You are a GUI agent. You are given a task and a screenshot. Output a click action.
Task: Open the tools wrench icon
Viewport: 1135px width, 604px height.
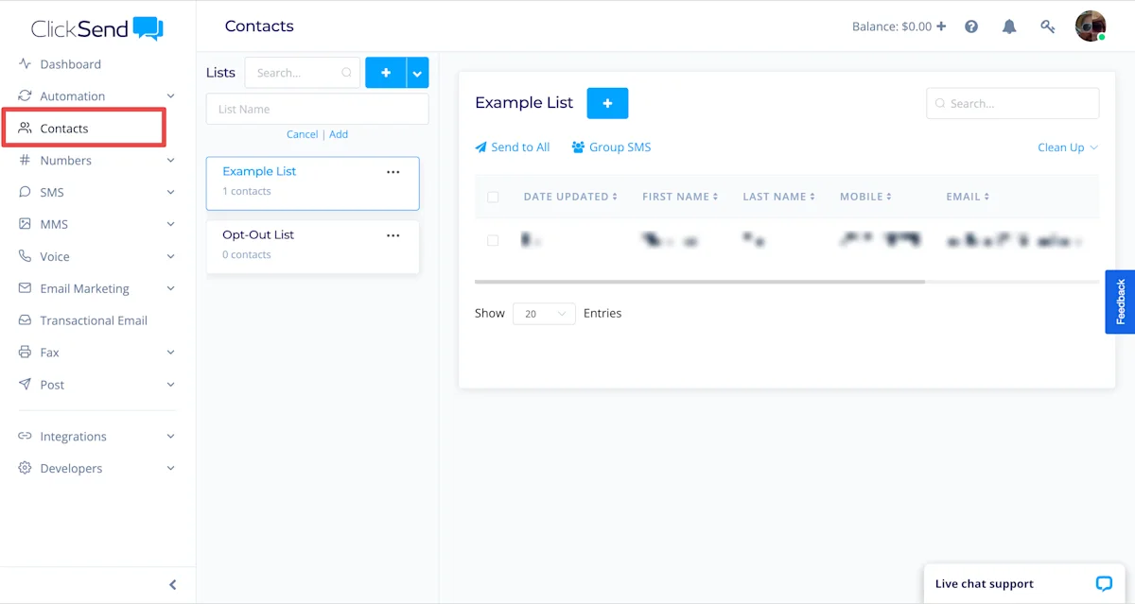click(1047, 26)
